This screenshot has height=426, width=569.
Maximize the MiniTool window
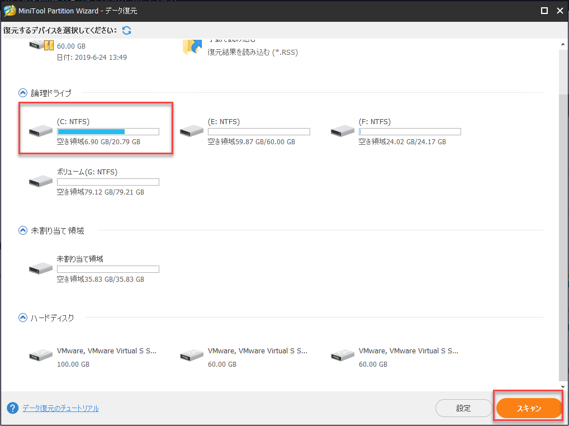[x=544, y=11]
